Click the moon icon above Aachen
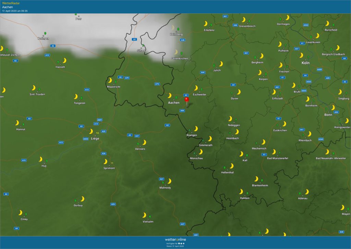Image resolution: width=351 pixels, height=249 pixels. 170,95
